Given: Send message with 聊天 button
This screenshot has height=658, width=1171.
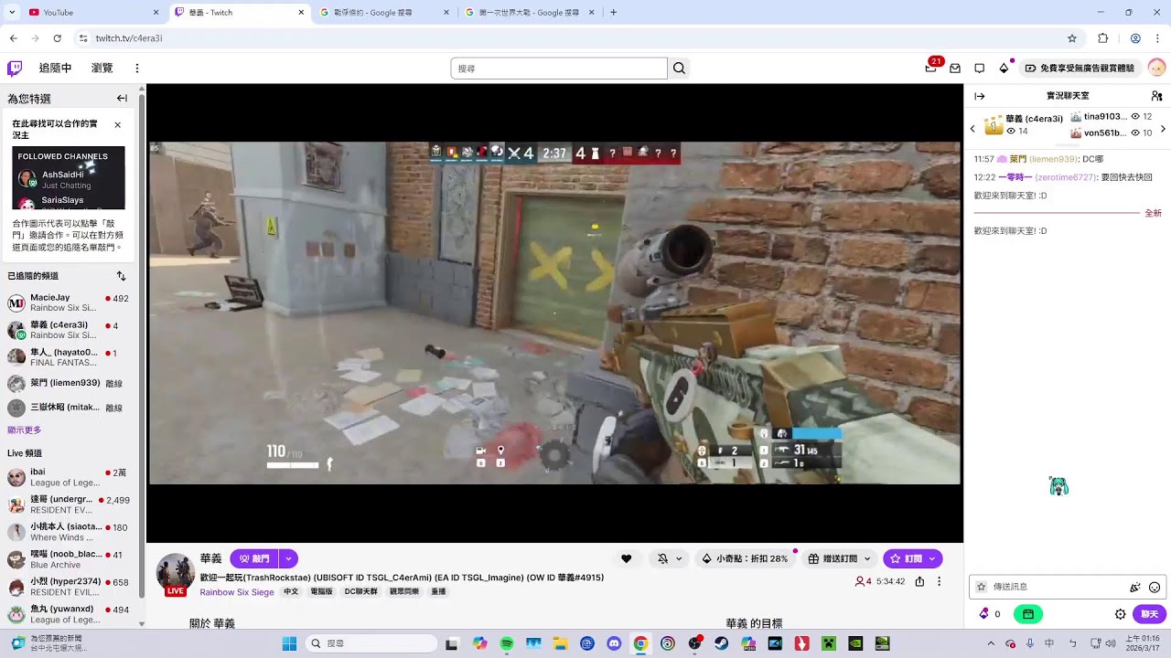Looking at the screenshot, I should 1150,614.
